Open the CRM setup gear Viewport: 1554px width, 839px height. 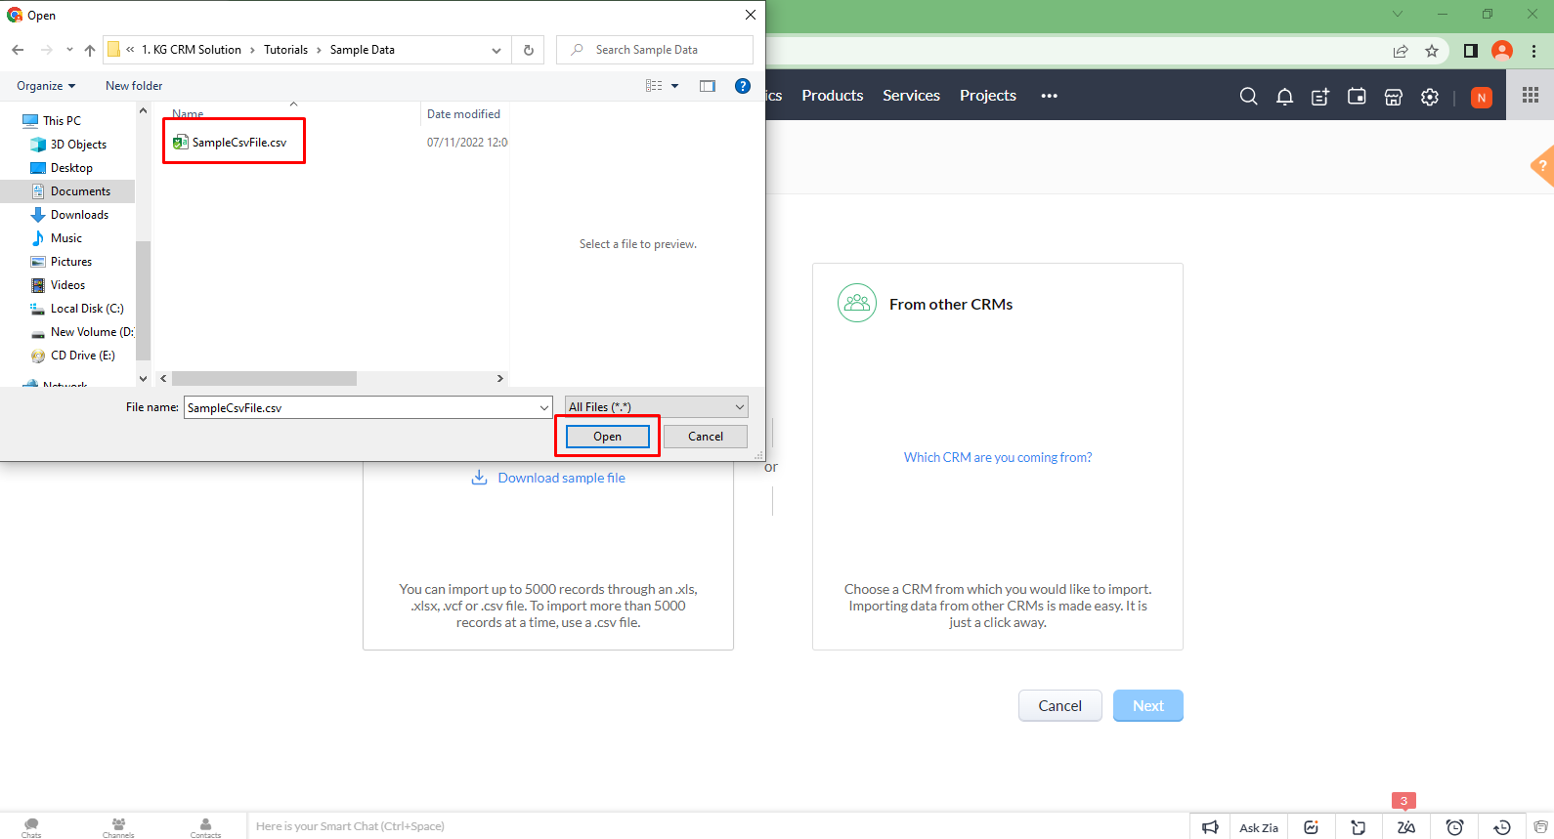click(x=1430, y=96)
